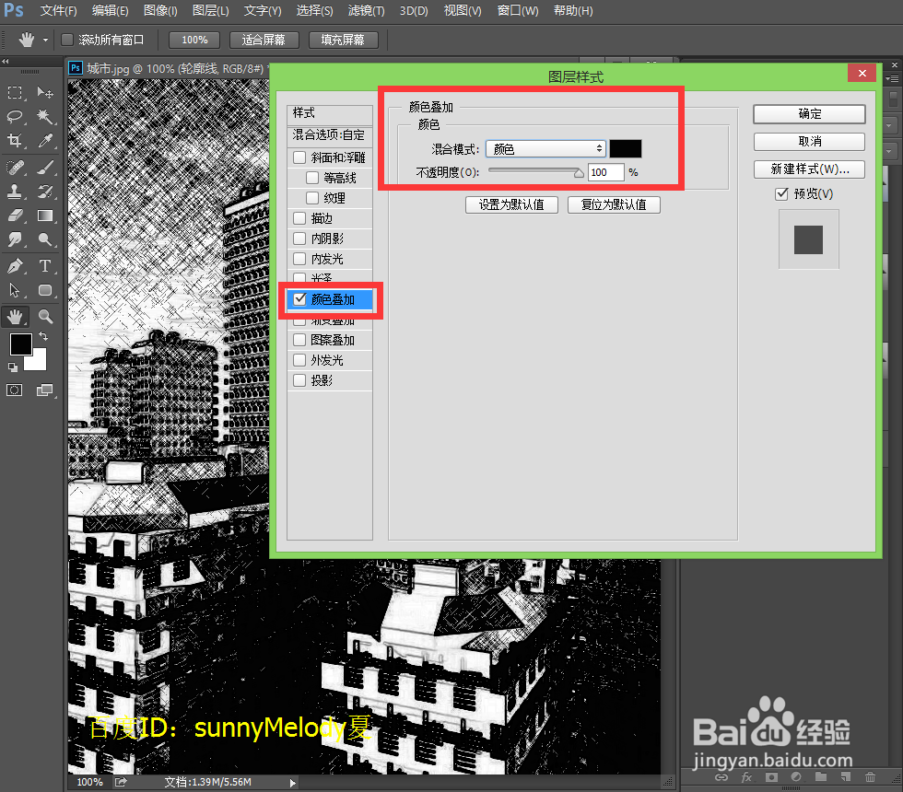Screen dimensions: 903x792
Task: Select the History Brush tool
Action: point(45,192)
